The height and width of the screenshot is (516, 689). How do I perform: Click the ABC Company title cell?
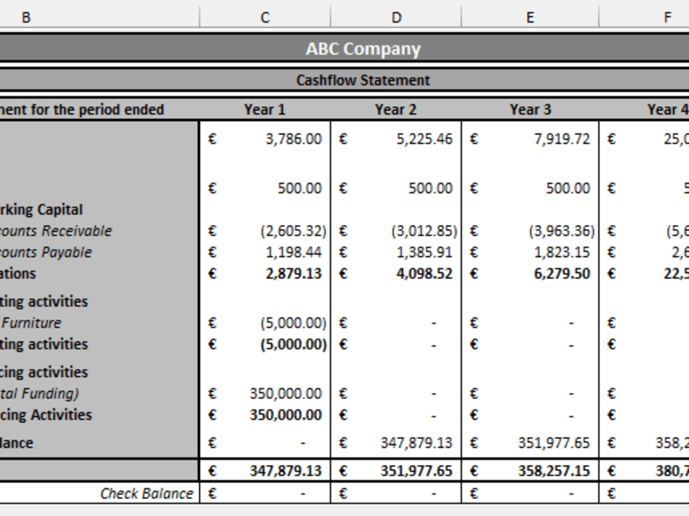(x=344, y=48)
